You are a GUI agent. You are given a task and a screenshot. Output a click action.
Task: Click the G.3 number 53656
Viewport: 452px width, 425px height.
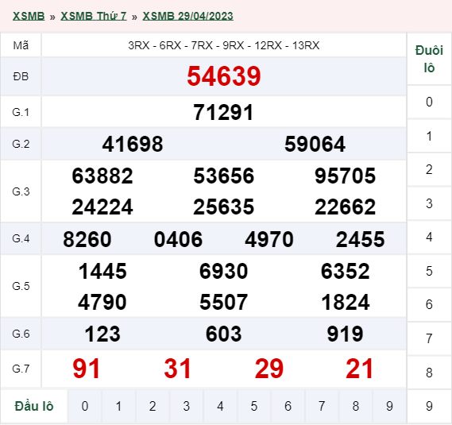224,176
